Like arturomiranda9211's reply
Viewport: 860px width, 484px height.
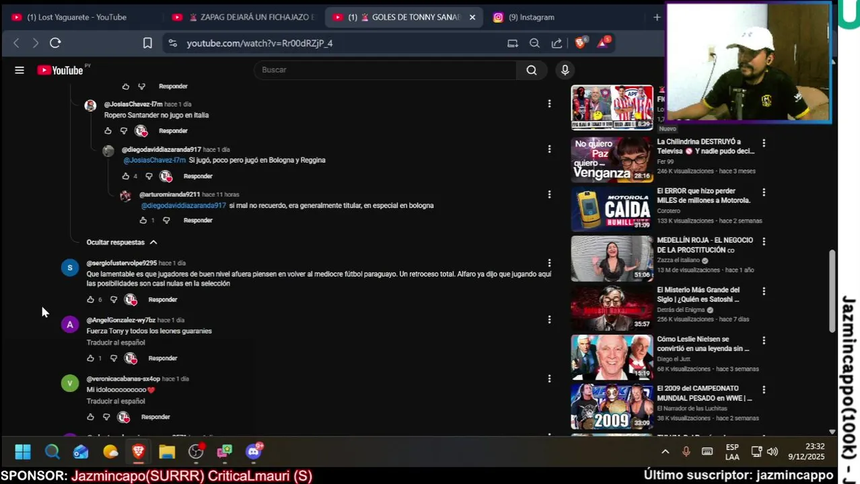coord(143,220)
